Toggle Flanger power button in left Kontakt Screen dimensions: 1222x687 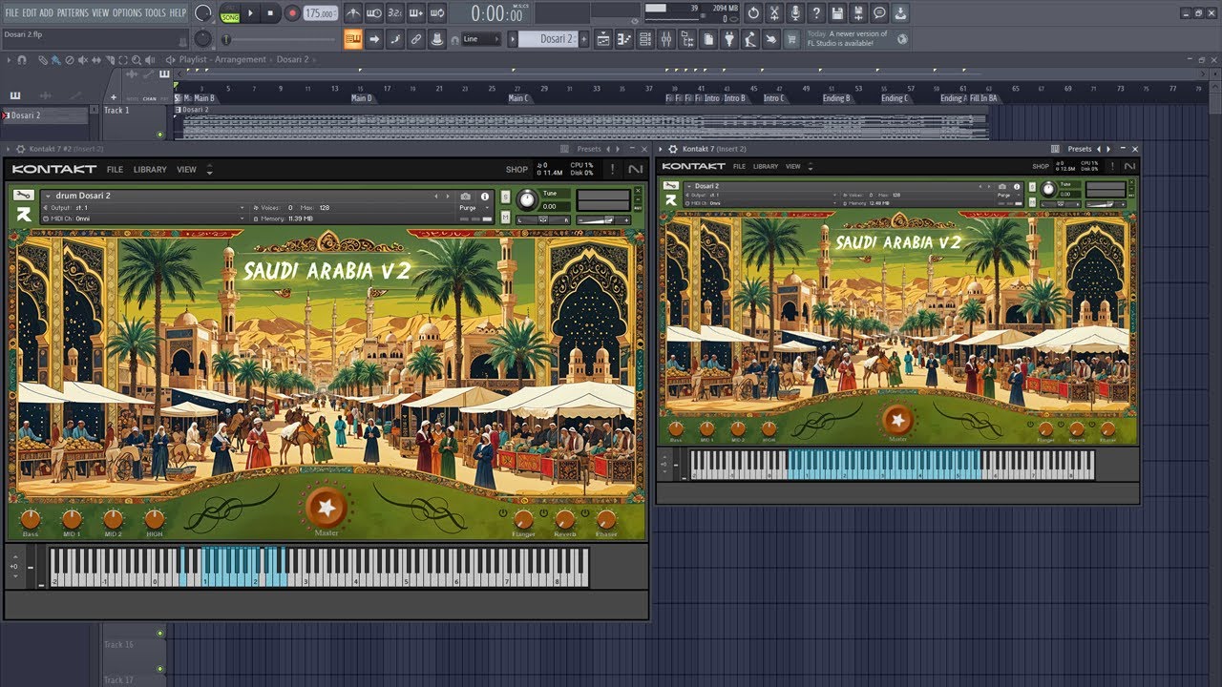click(503, 512)
